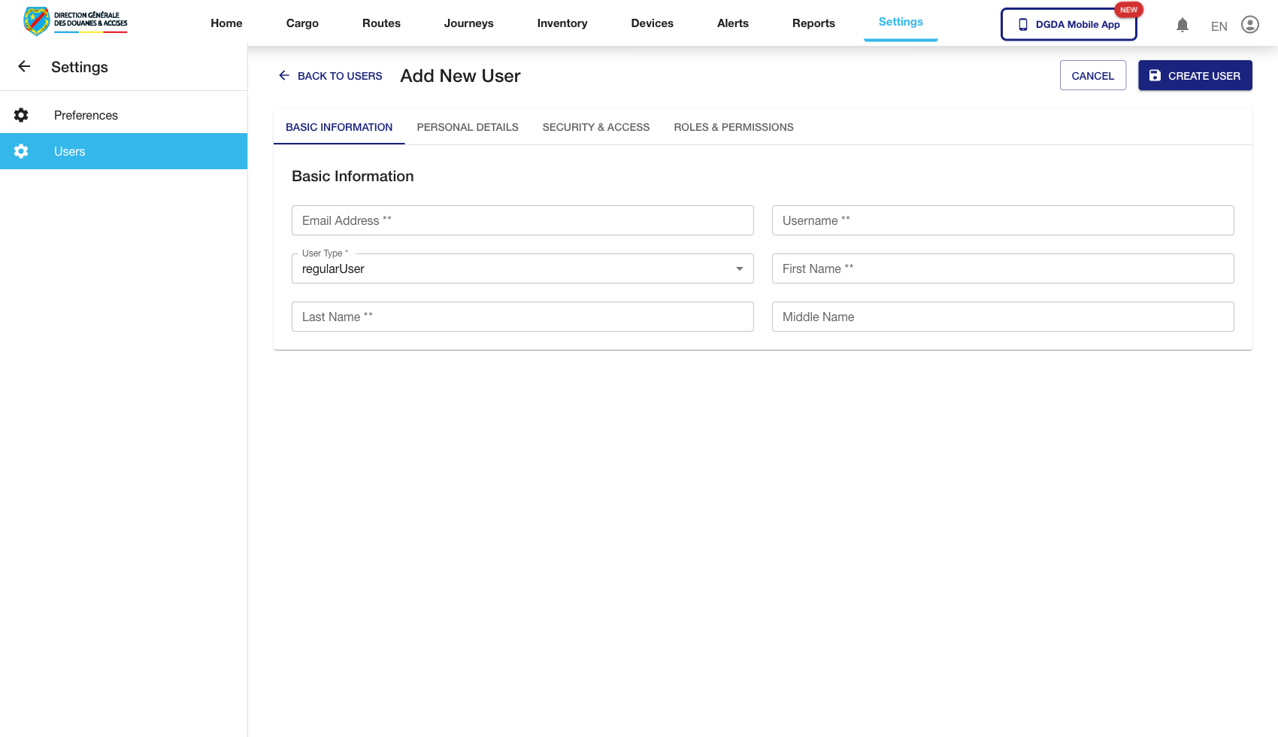This screenshot has height=737, width=1278.
Task: Select the Preferences gear icon in sidebar
Action: coord(21,115)
